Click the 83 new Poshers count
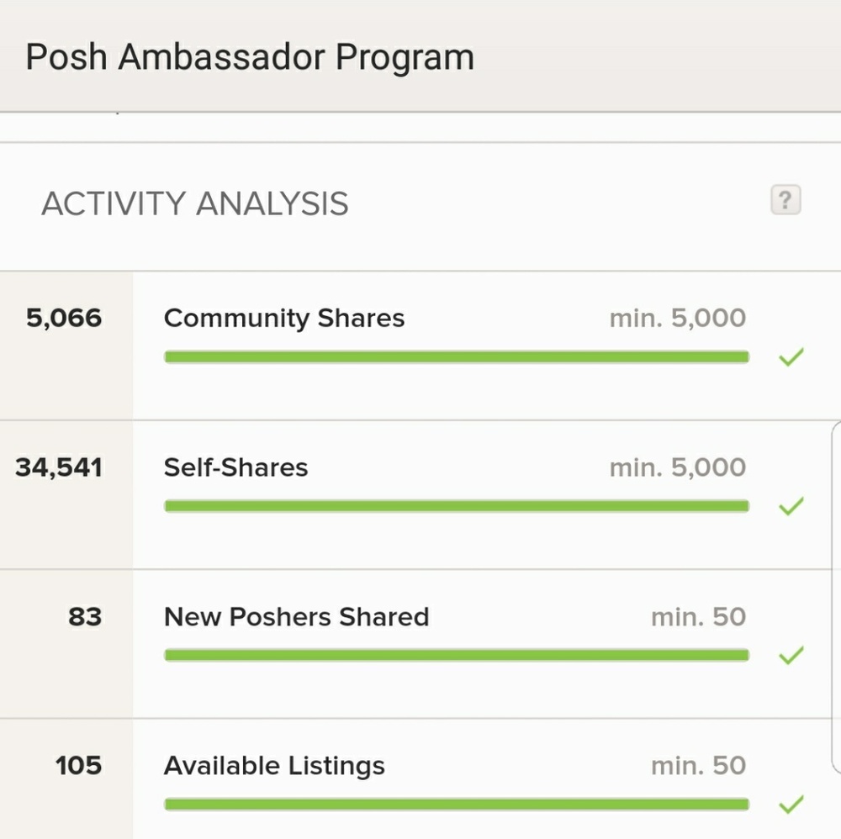Image resolution: width=841 pixels, height=839 pixels. pos(85,616)
